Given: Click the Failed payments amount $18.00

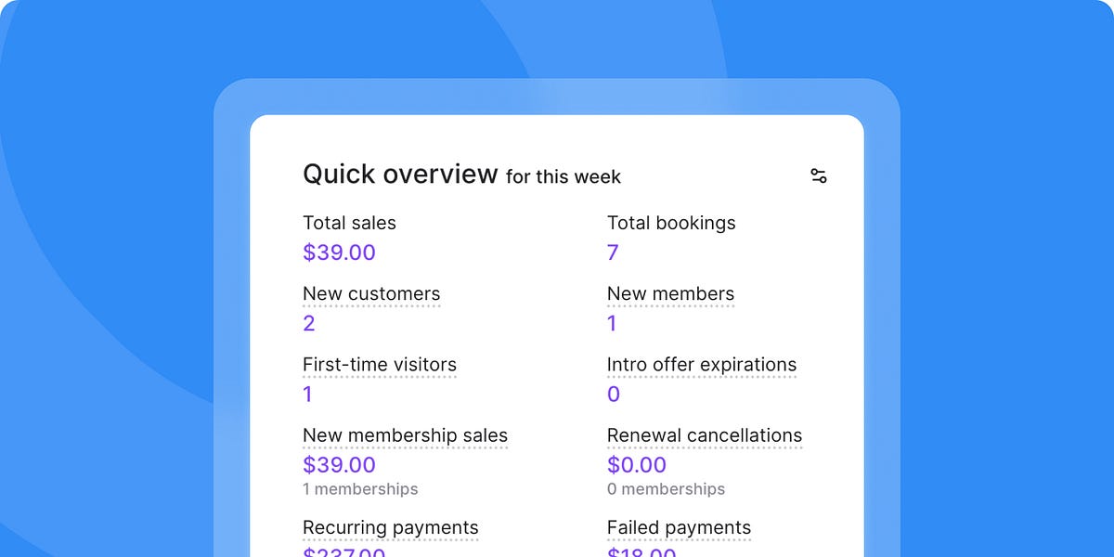Looking at the screenshot, I should pyautogui.click(x=641, y=552).
